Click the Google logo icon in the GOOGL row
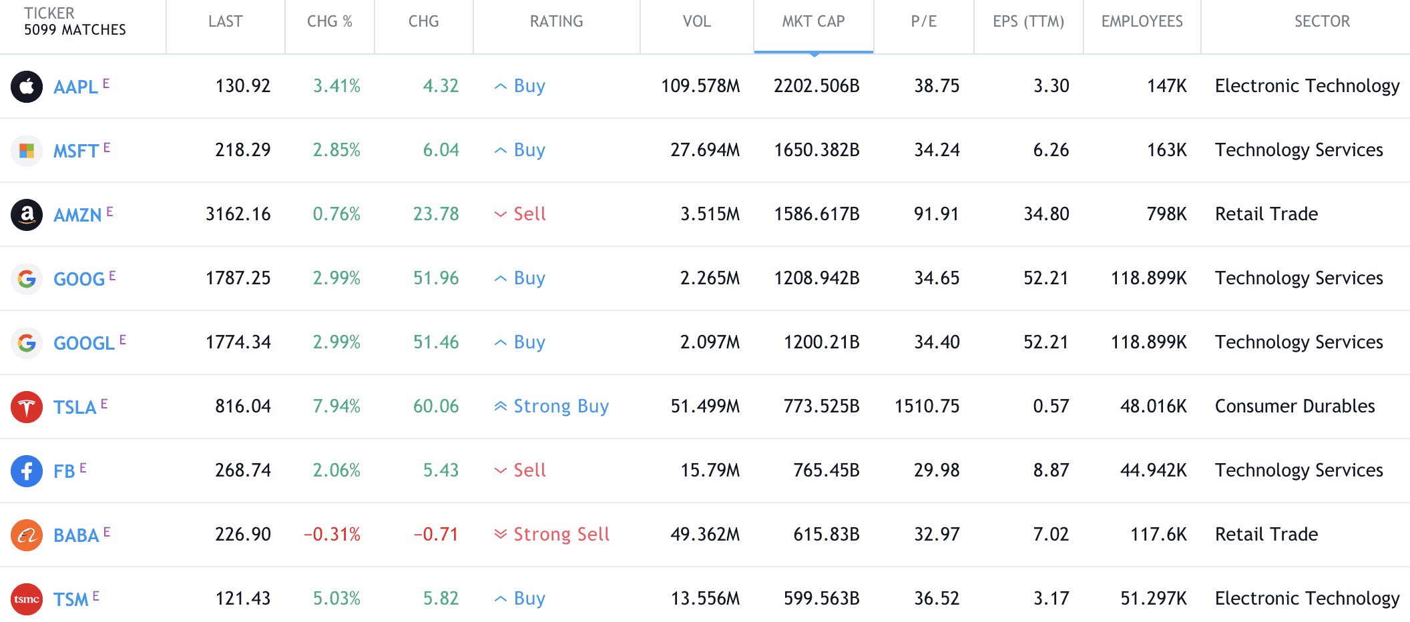The width and height of the screenshot is (1410, 622). [27, 342]
